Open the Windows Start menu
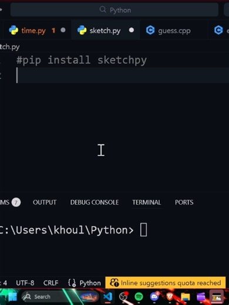 coord(12,297)
